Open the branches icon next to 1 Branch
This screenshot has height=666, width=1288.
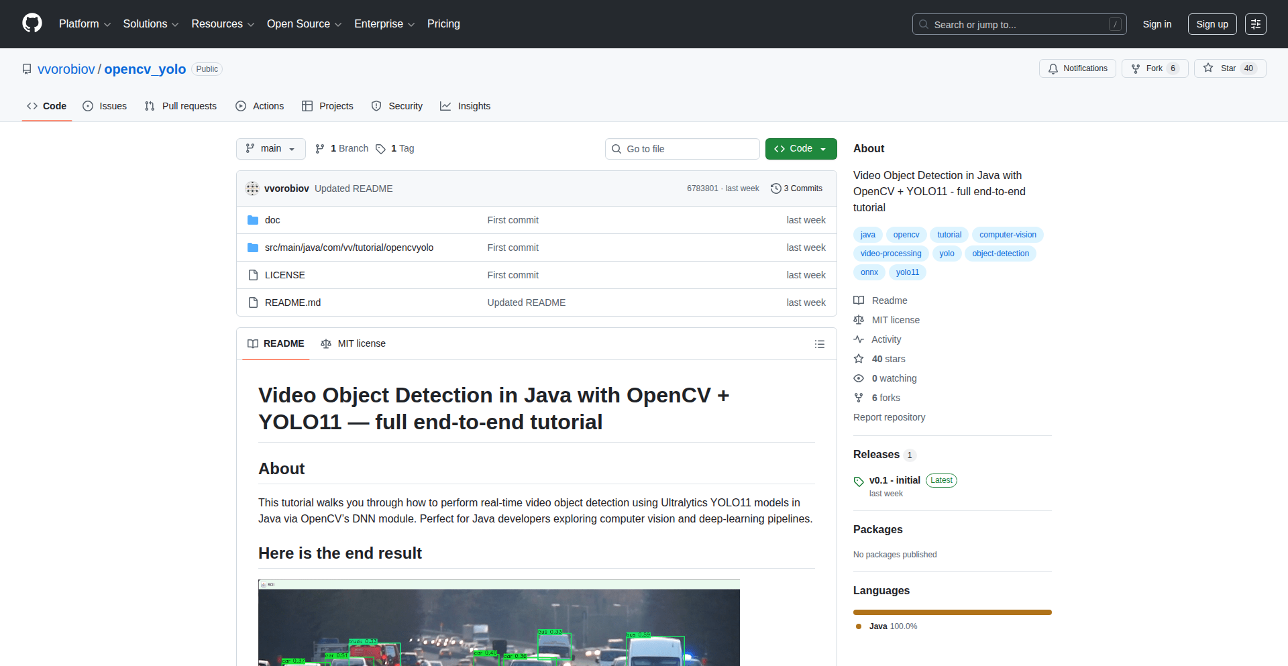[320, 149]
